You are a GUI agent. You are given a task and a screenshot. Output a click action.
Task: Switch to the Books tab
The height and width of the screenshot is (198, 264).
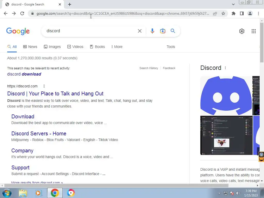click(97, 47)
